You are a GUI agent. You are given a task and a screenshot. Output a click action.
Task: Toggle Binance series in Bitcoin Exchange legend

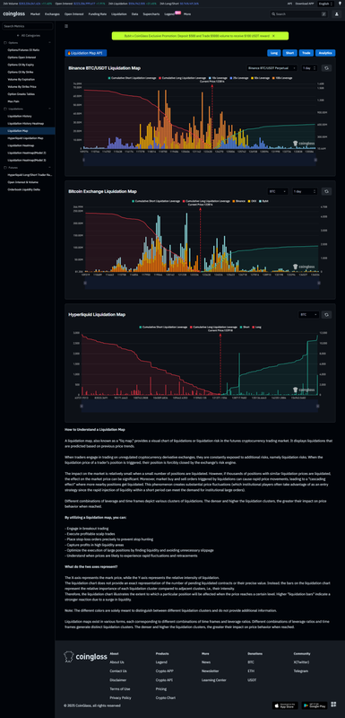(x=239, y=201)
